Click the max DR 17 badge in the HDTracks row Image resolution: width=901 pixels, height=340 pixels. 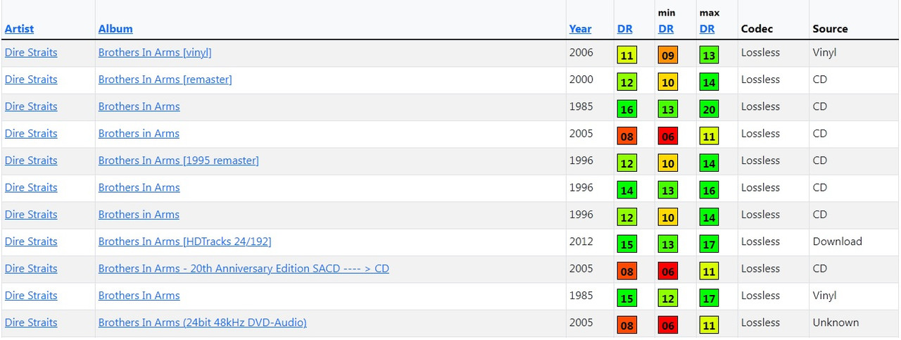709,244
